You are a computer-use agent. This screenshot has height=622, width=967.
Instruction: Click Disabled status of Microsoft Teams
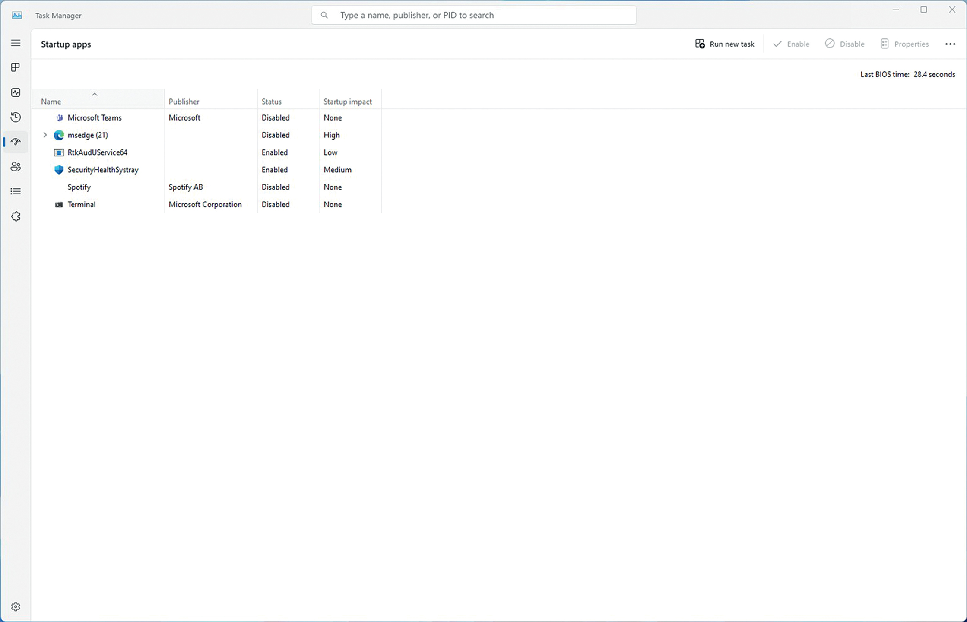[276, 117]
